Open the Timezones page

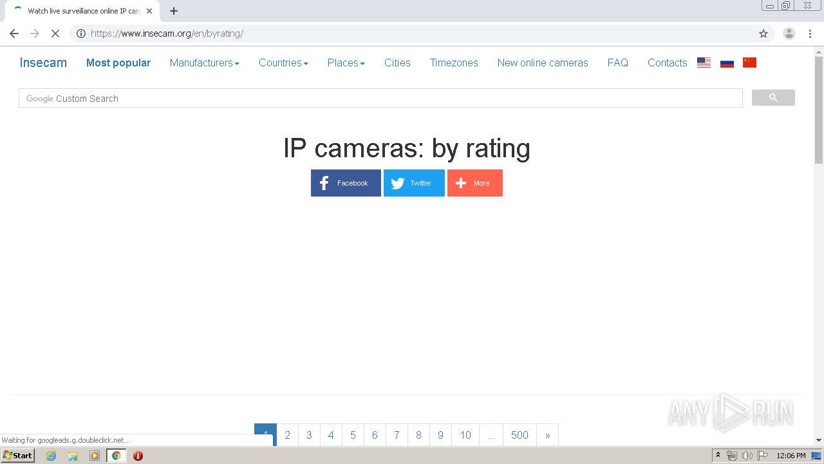[x=454, y=63]
